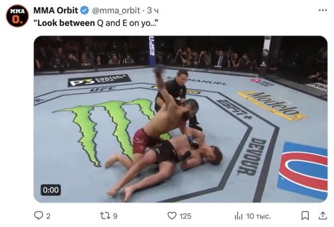Like the post with the heart icon
The image size is (334, 227).
(x=172, y=216)
